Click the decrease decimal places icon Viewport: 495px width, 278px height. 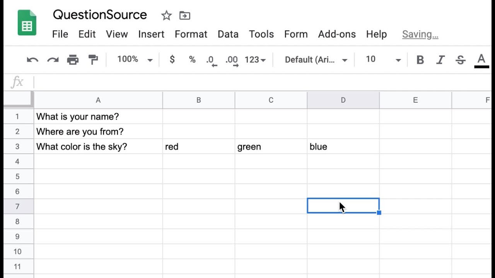pos(211,60)
